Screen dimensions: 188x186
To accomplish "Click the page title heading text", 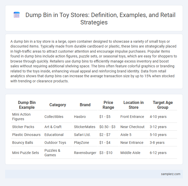I will click(x=100, y=19).
